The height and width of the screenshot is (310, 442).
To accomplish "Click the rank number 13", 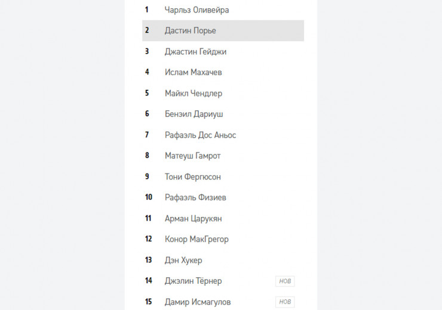I will coord(148,261).
